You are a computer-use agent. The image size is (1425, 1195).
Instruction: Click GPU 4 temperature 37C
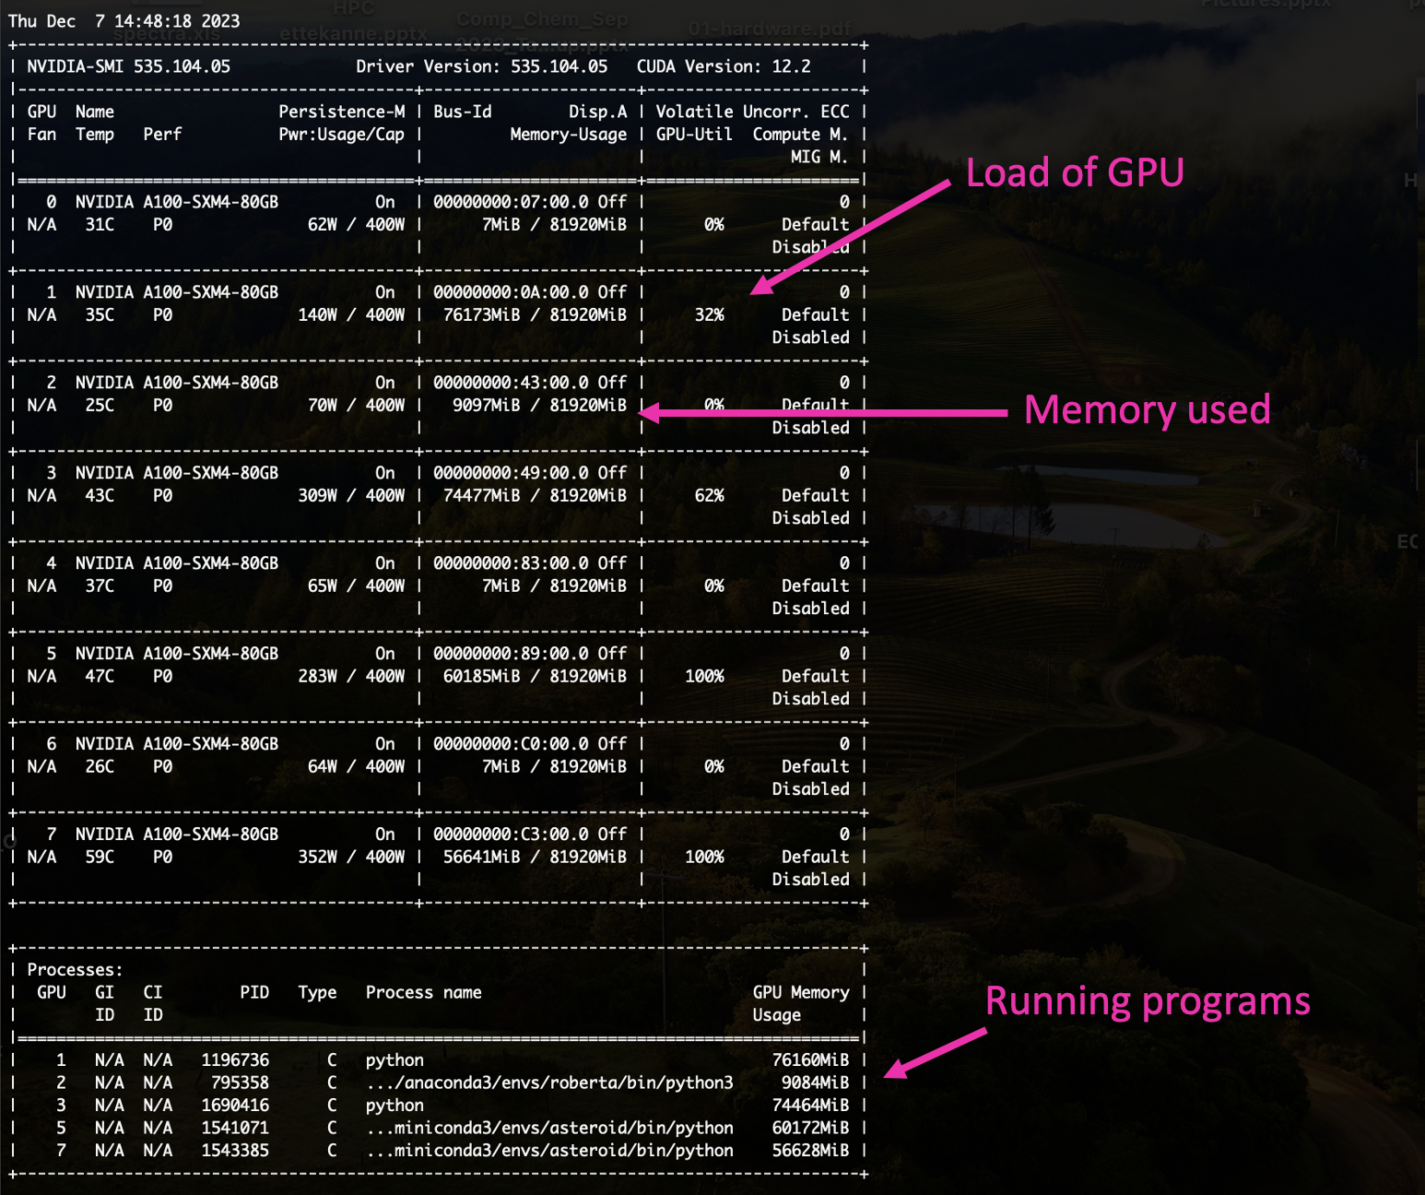[x=100, y=586]
